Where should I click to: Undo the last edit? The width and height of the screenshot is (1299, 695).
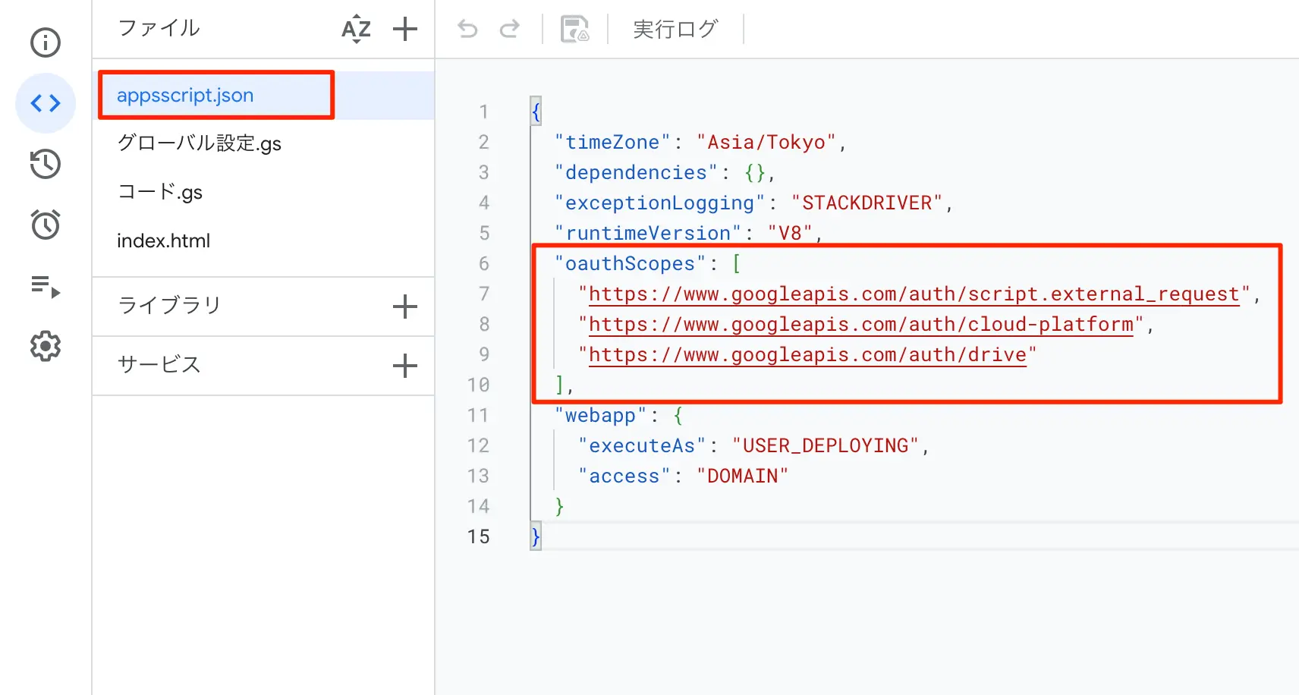coord(467,30)
